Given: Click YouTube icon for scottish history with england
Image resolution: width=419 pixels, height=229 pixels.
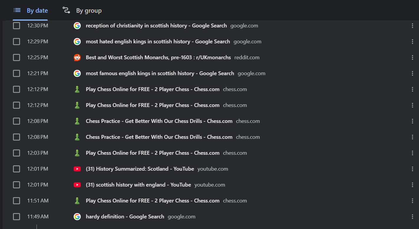Looking at the screenshot, I should click(77, 185).
